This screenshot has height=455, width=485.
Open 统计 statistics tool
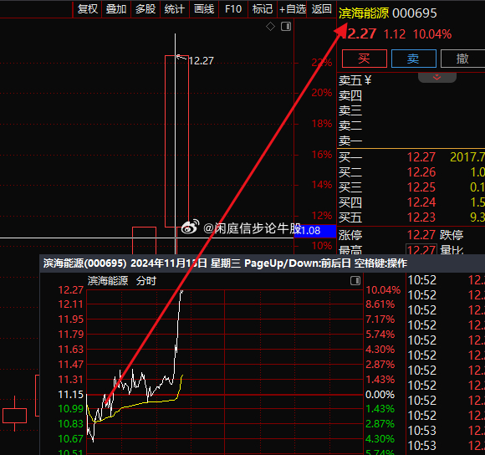[x=175, y=9]
